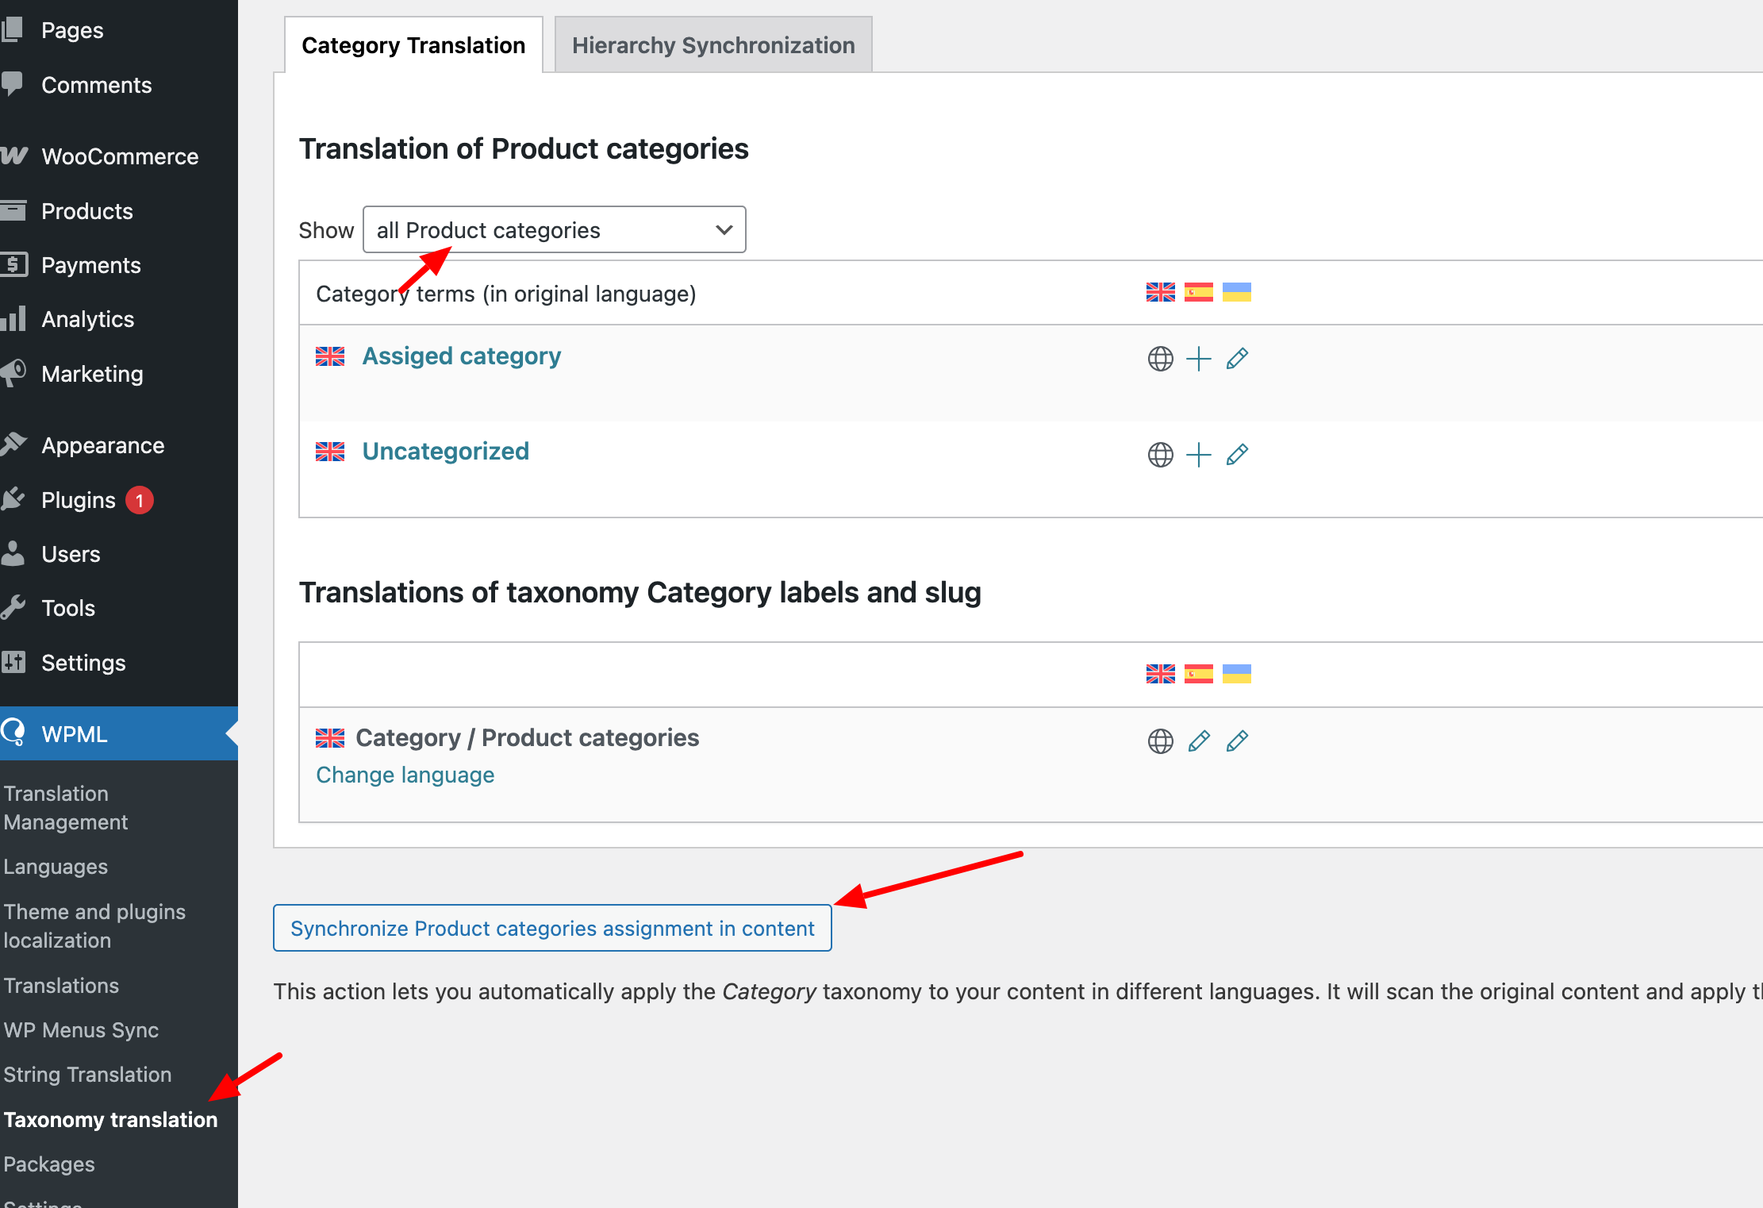The height and width of the screenshot is (1208, 1763).
Task: Click globe icon in Assiged category row
Action: pyautogui.click(x=1160, y=359)
